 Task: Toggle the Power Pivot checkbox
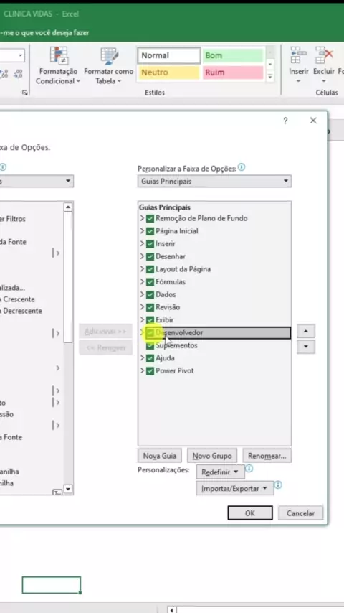click(150, 370)
